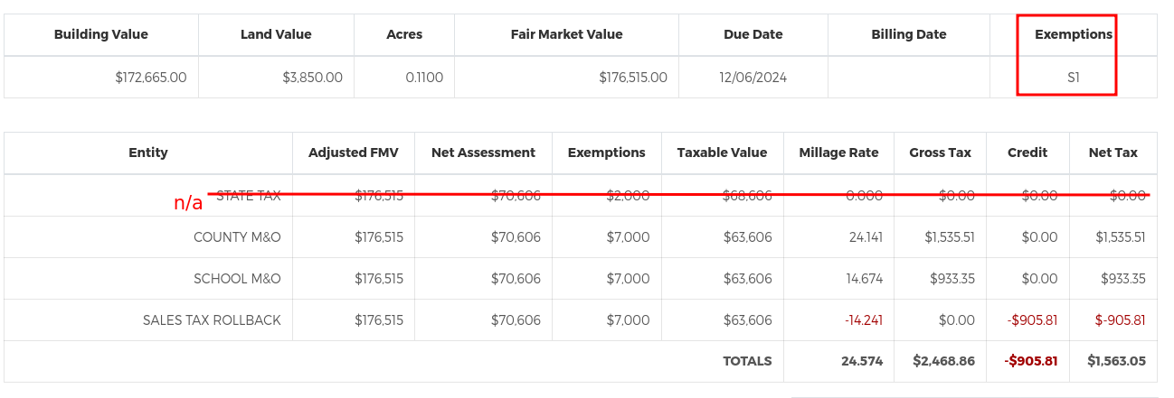Viewport: 1174px width, 398px height.
Task: Click the Adjusted FMV column header
Action: 354,153
